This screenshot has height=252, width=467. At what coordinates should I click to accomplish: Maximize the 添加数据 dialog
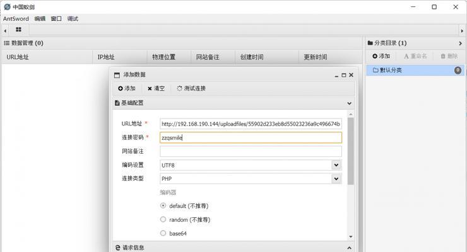coord(344,75)
